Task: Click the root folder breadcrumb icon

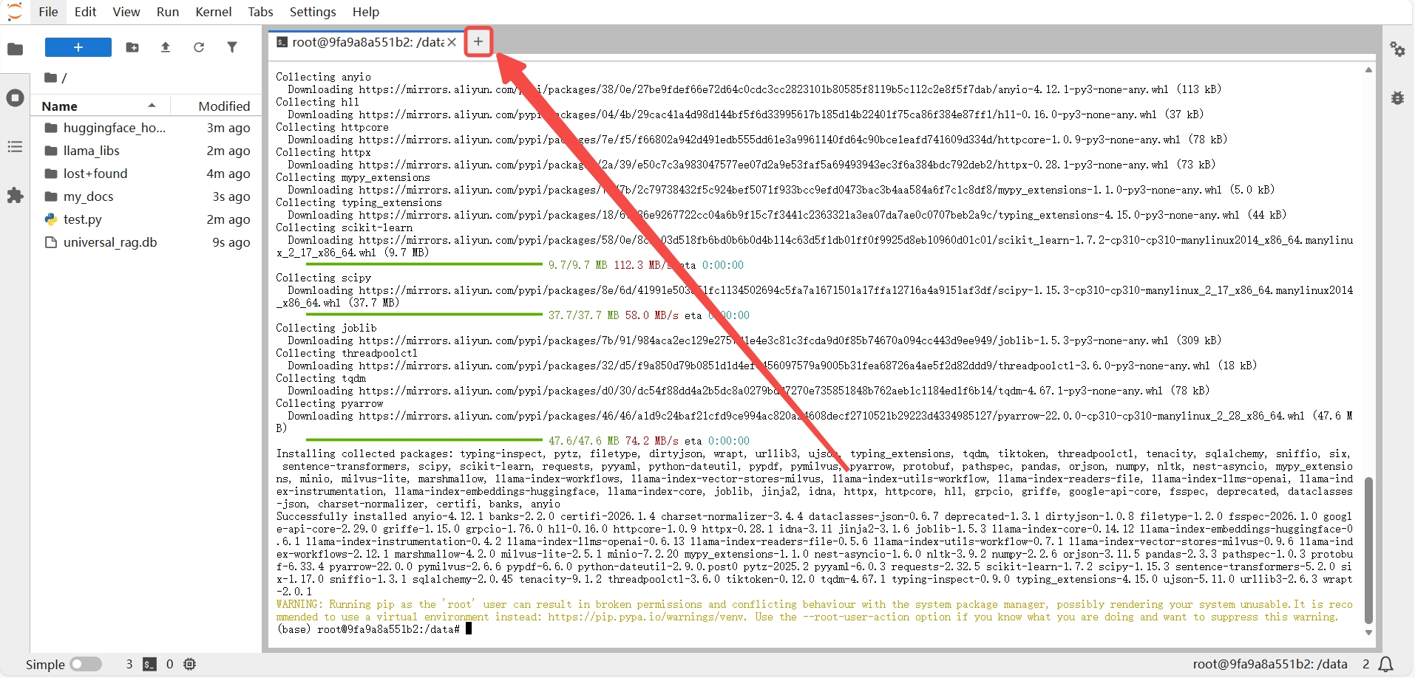Action: (50, 78)
